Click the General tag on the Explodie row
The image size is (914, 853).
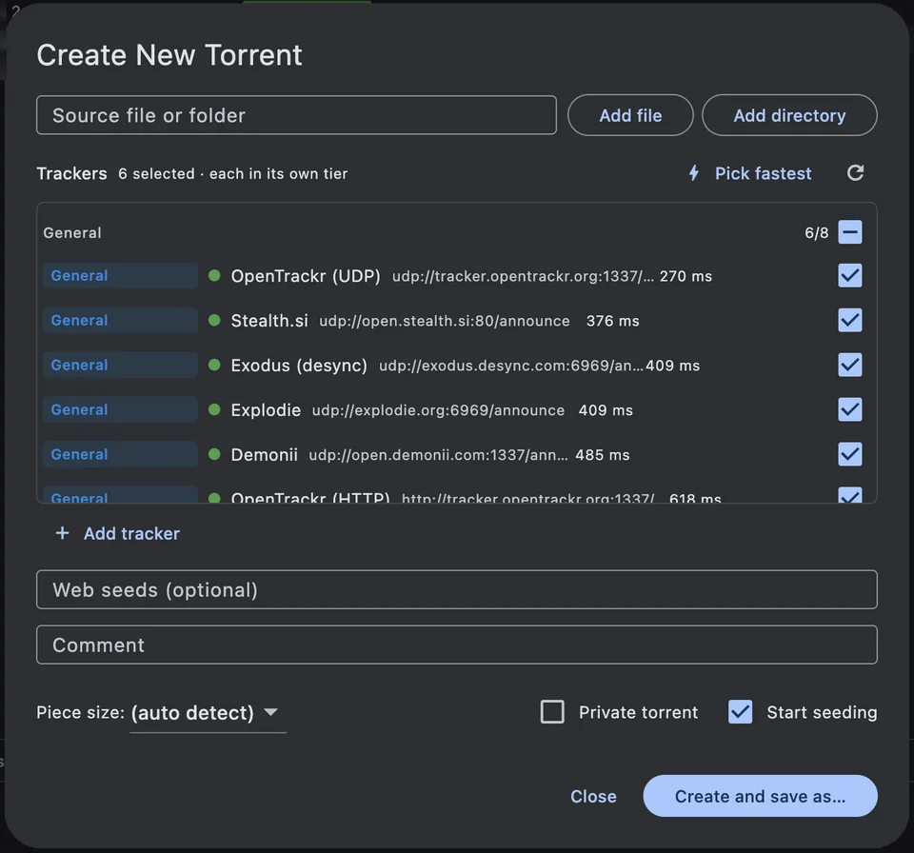point(120,409)
